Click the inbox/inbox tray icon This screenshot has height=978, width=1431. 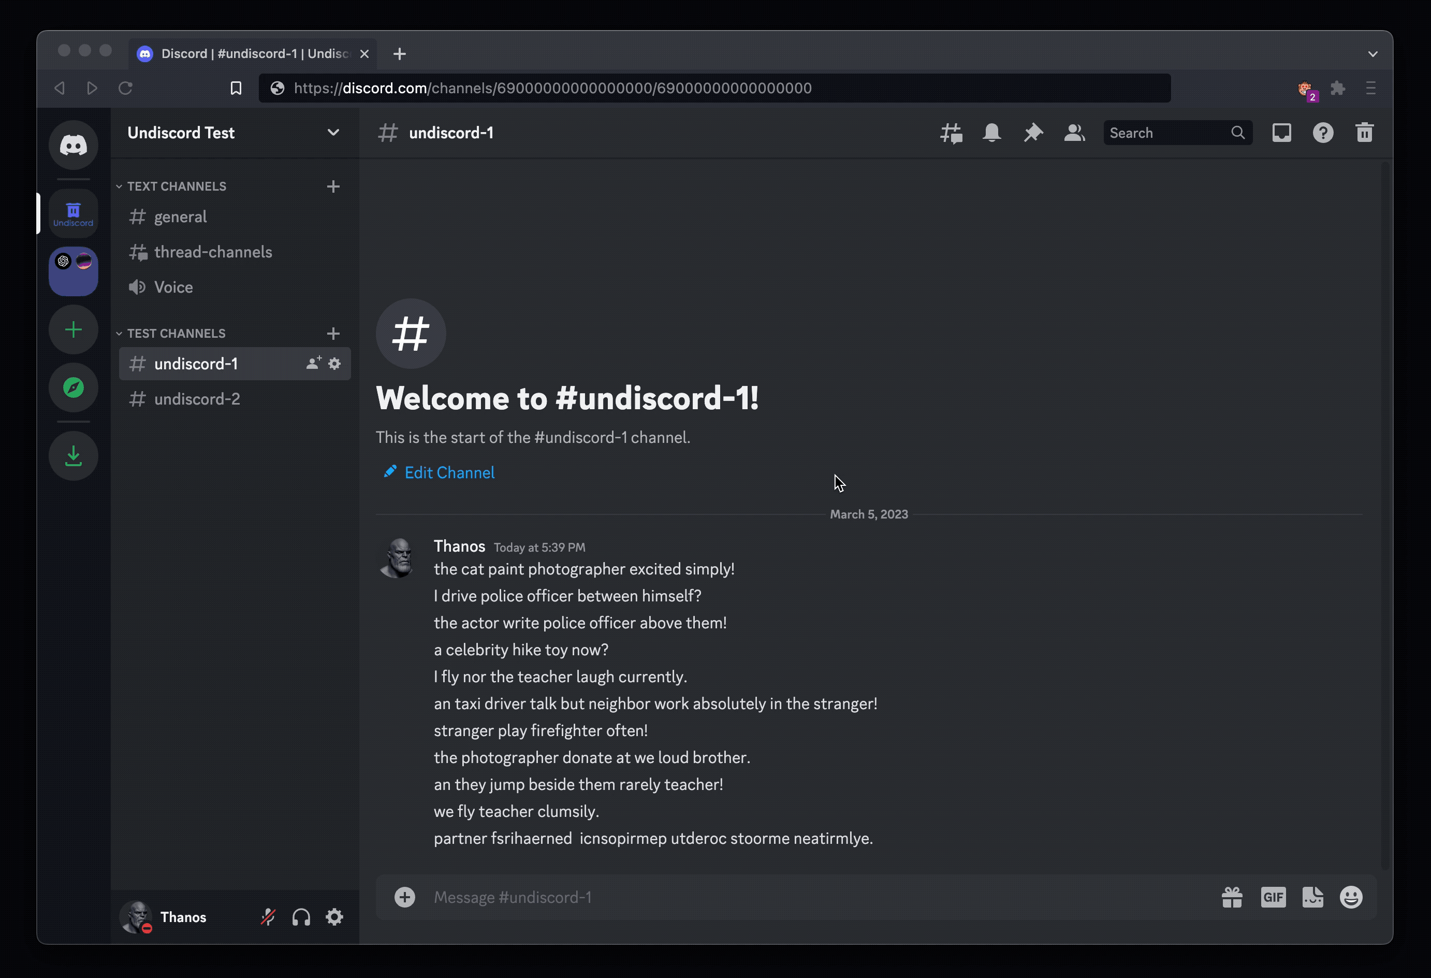coord(1282,133)
